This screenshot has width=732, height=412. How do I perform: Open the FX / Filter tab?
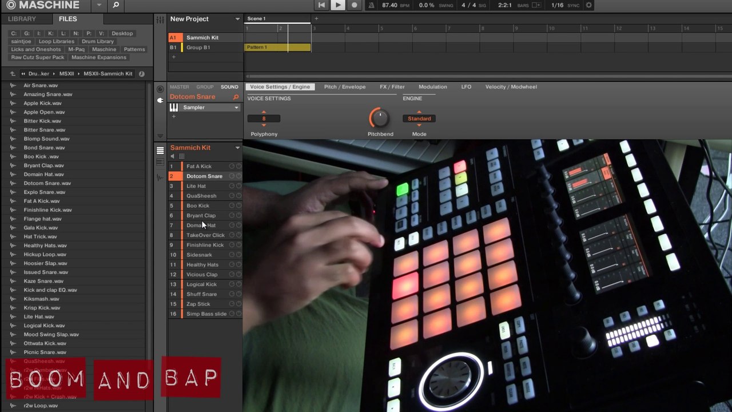click(392, 87)
